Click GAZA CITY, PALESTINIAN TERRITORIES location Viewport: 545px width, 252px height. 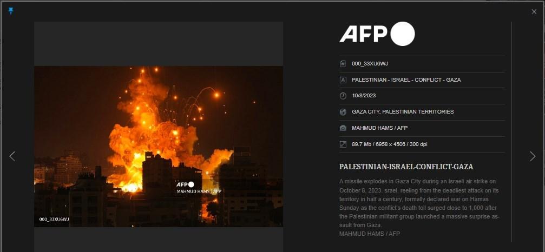[403, 112]
